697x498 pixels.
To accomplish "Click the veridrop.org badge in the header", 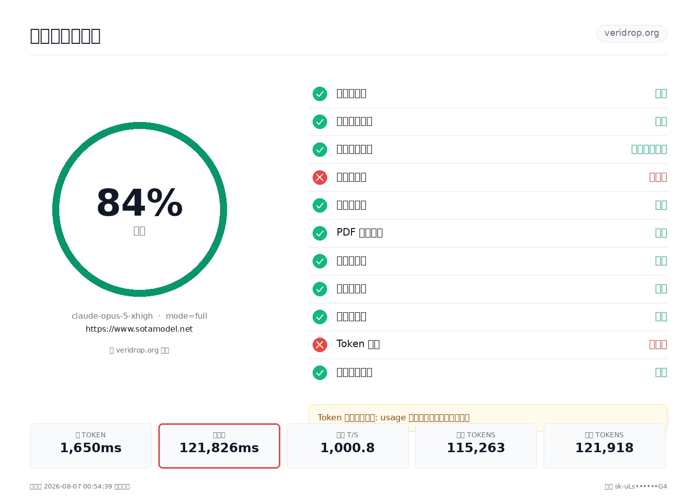I will click(632, 33).
